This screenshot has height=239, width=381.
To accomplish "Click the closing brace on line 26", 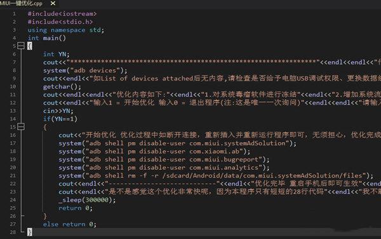I will point(45,216).
